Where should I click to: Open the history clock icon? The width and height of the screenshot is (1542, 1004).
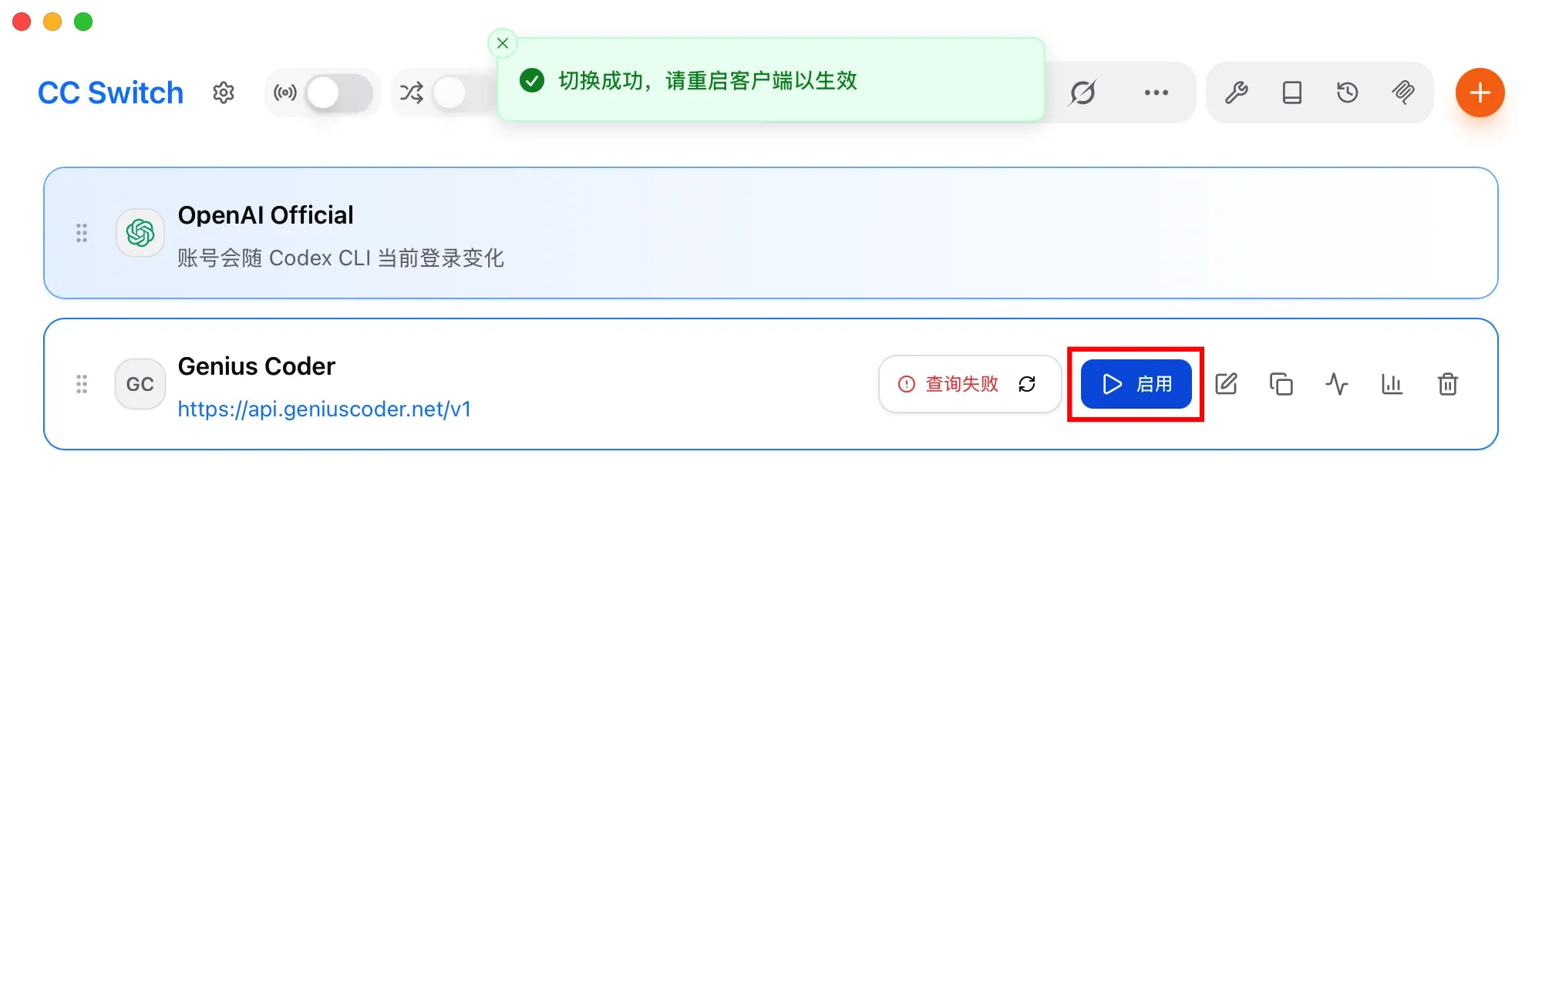pos(1348,93)
